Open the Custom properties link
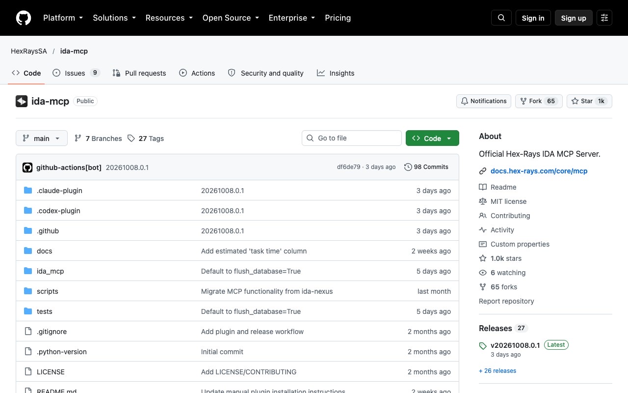 [x=520, y=244]
